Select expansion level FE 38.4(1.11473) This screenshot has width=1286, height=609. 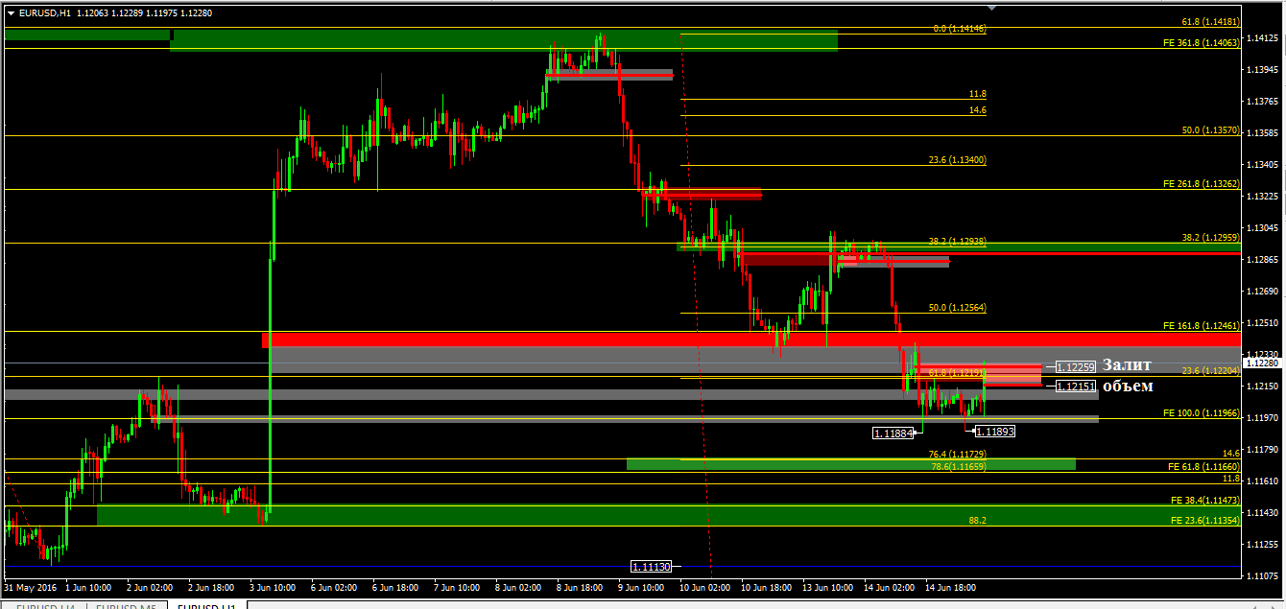[x=1205, y=500]
